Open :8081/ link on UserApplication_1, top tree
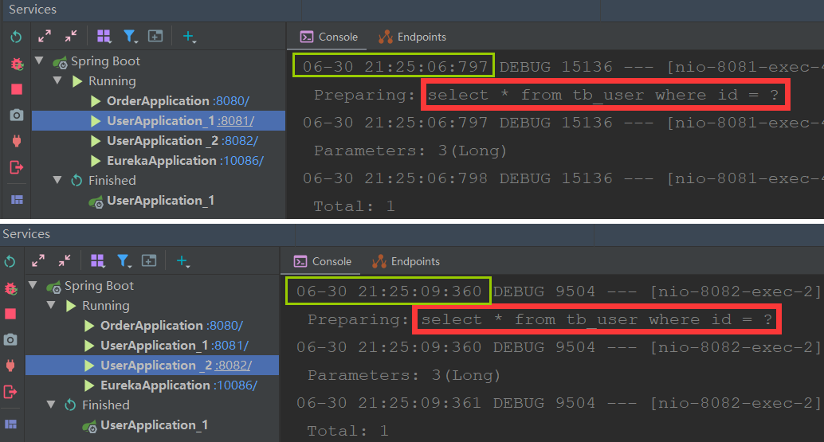 point(236,121)
